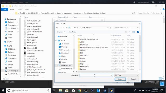Click the taskbar search box

point(29,90)
